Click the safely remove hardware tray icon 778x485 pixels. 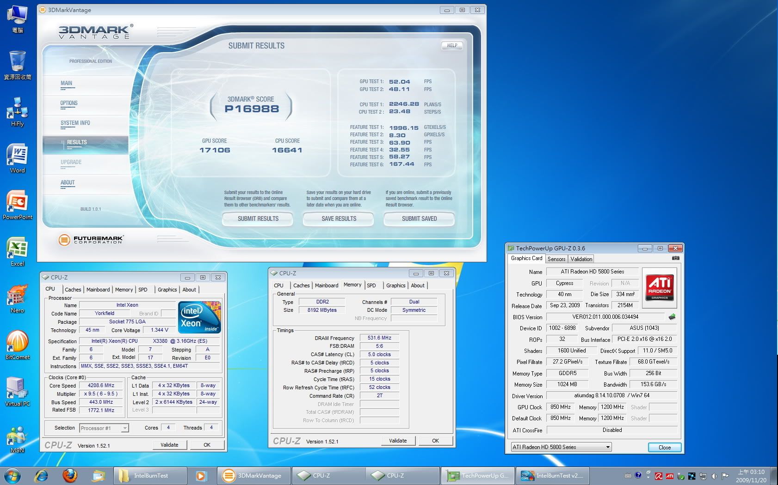pos(681,476)
